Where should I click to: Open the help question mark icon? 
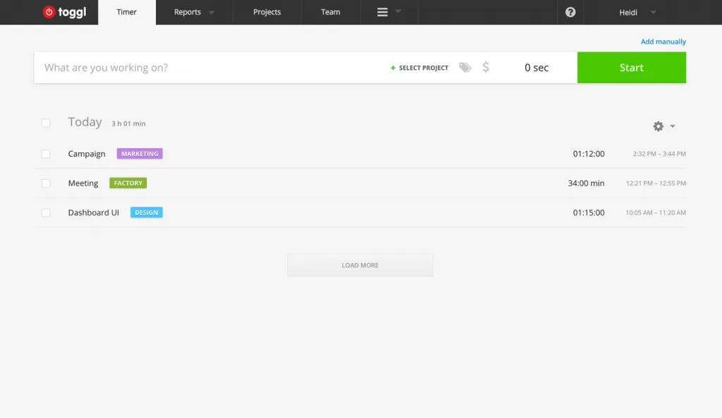pyautogui.click(x=570, y=12)
